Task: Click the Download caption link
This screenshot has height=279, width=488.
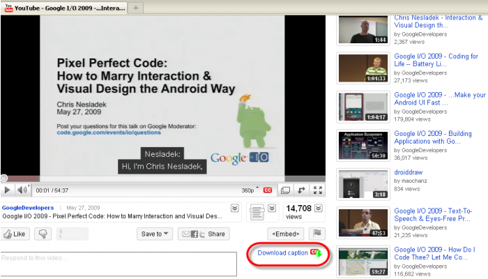Action: tap(282, 252)
